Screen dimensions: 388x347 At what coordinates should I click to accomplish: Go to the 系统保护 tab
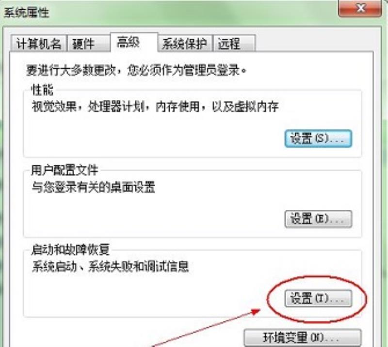[x=185, y=44]
